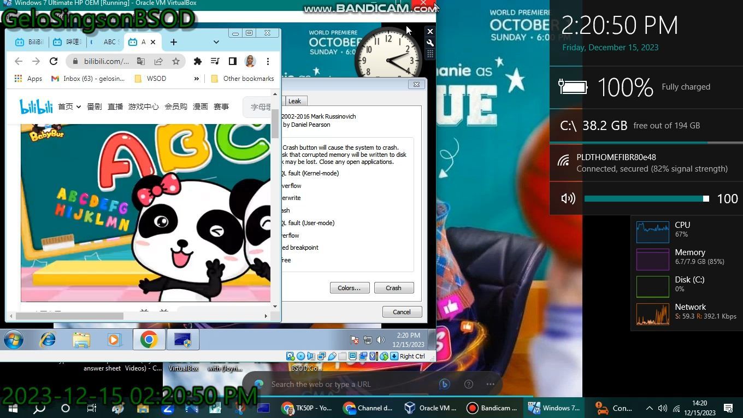The width and height of the screenshot is (743, 418).
Task: Click VirtualBox optical drive indicator
Action: pyautogui.click(x=300, y=356)
